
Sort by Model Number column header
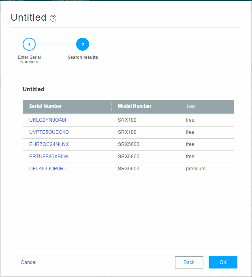[x=135, y=106]
